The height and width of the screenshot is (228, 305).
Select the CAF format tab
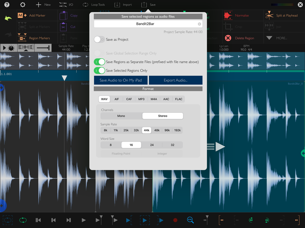pos(129,99)
